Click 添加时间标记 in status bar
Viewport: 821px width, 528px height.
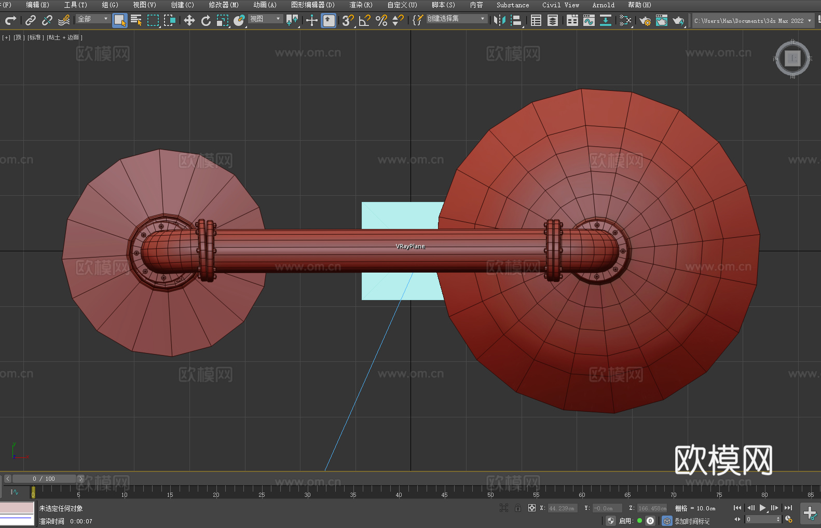(692, 521)
